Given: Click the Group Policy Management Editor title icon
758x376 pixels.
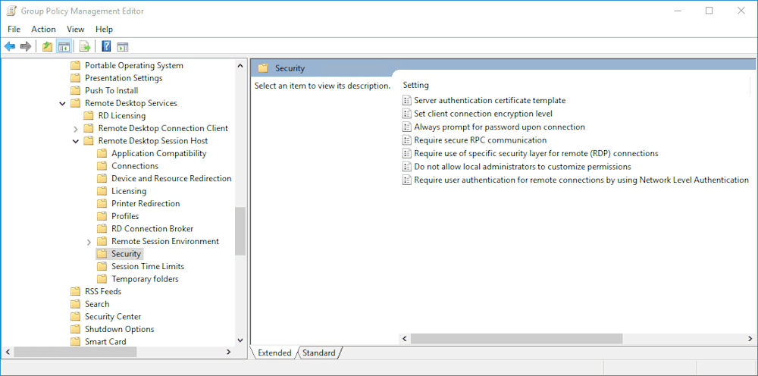Looking at the screenshot, I should pyautogui.click(x=11, y=11).
